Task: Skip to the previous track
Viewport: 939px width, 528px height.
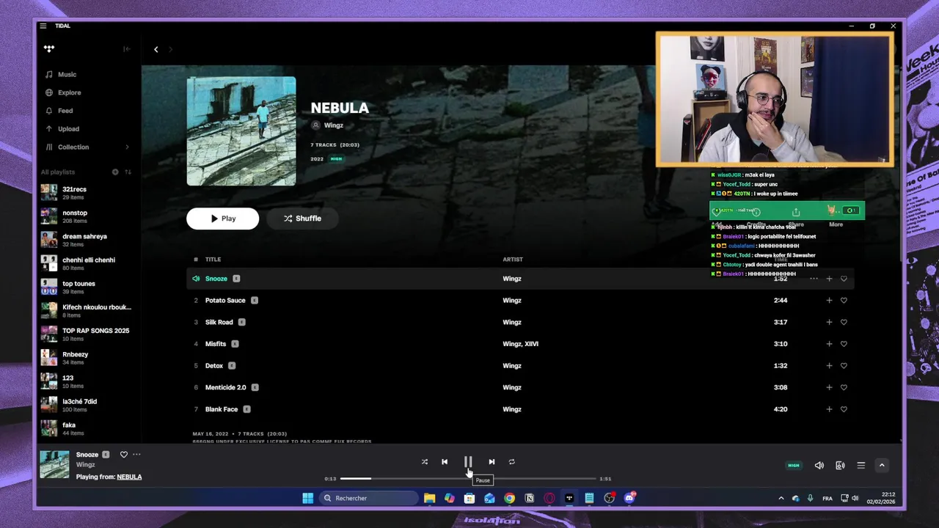Action: 445,462
